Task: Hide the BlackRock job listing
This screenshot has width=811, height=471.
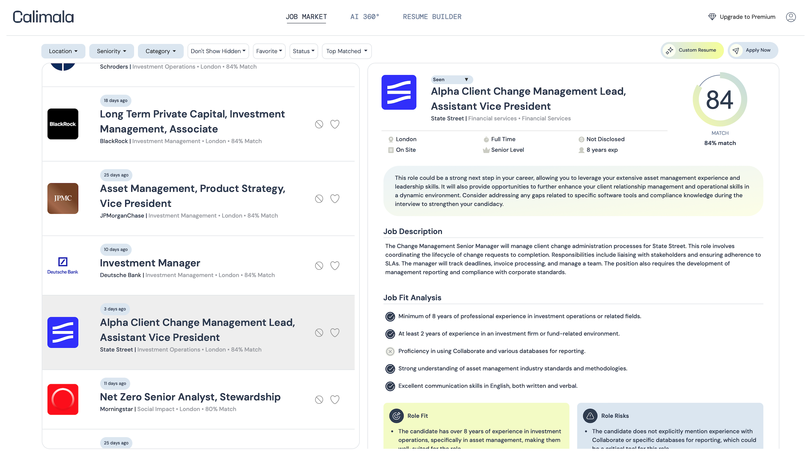Action: tap(319, 124)
